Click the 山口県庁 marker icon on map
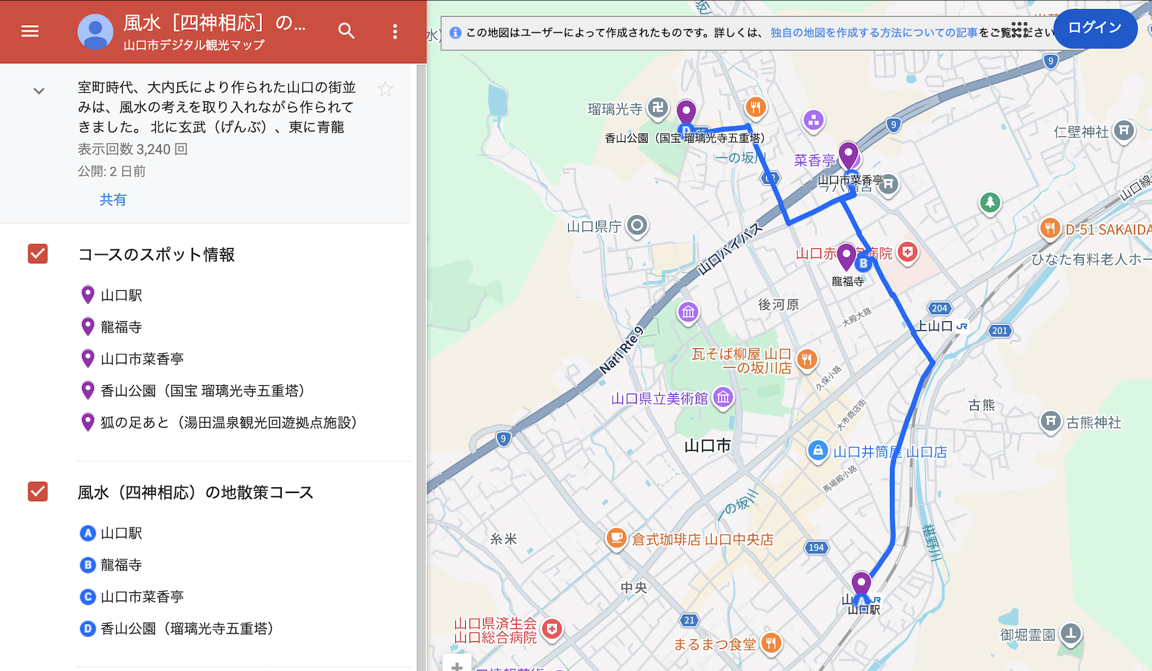Image resolution: width=1152 pixels, height=671 pixels. 637,225
